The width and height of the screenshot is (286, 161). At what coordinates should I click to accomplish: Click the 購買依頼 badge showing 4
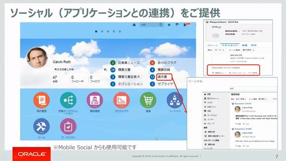coord(152,70)
